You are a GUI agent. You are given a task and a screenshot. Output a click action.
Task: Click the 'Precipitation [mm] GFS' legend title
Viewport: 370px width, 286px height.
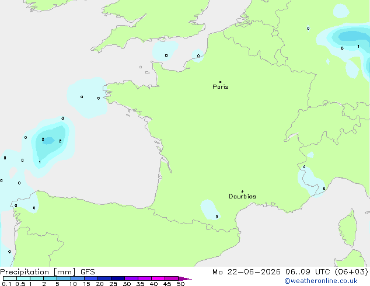click(x=47, y=272)
